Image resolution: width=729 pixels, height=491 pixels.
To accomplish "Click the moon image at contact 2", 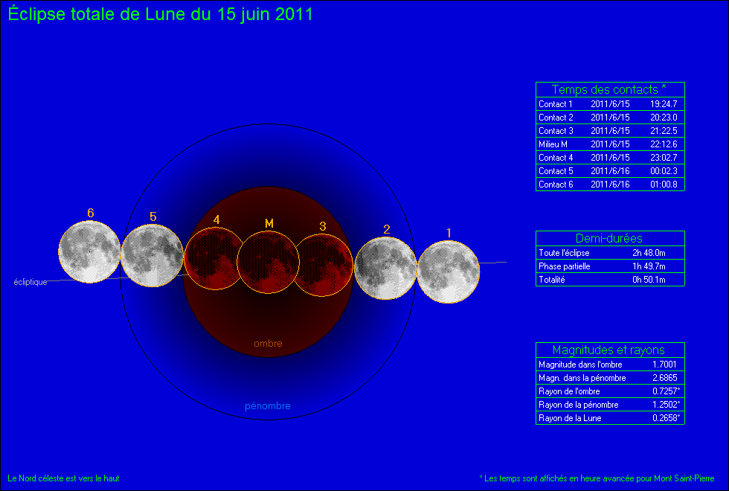I will point(385,269).
